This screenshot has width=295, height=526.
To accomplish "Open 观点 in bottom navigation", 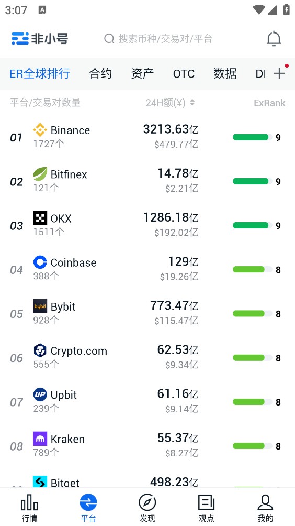I will (x=206, y=508).
